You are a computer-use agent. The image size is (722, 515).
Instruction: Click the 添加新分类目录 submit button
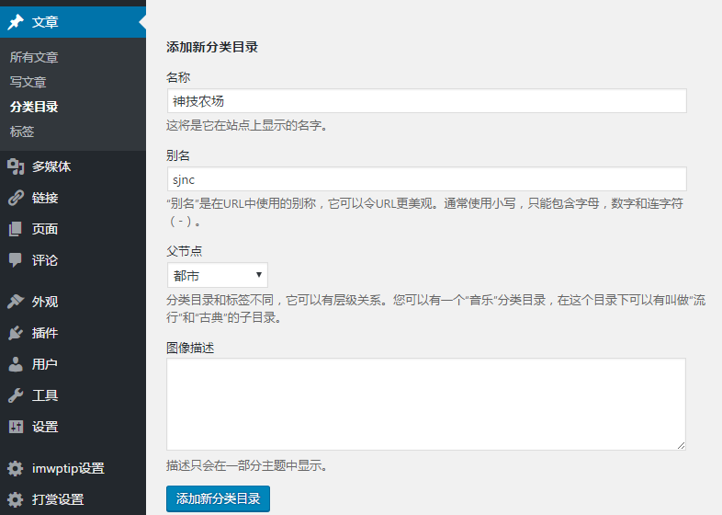pyautogui.click(x=219, y=498)
